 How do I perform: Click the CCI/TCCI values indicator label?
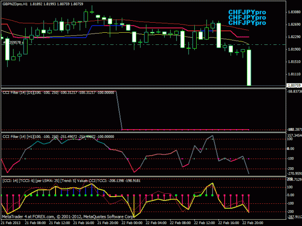tap(72, 181)
